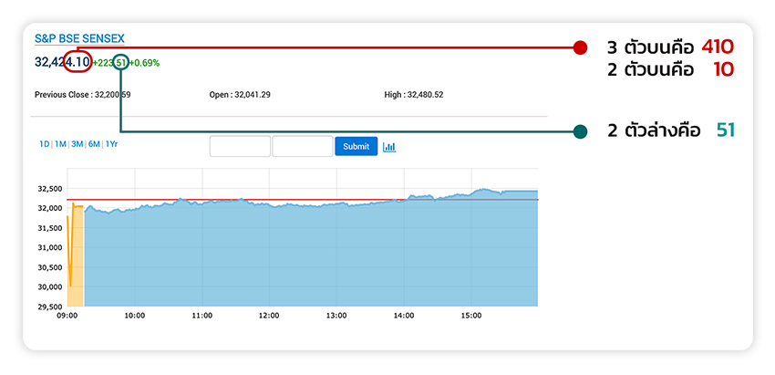Click the green +0.69% change figure
775x375 pixels.
(x=145, y=63)
